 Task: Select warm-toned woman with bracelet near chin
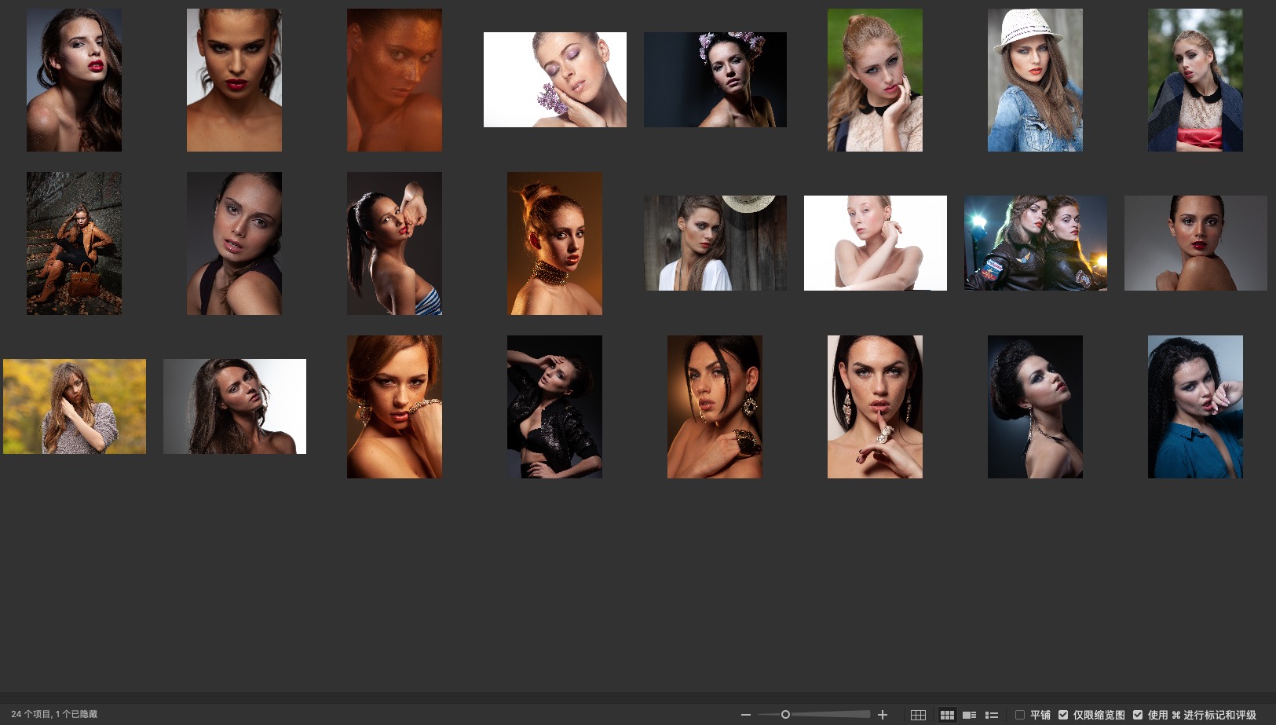pyautogui.click(x=394, y=407)
